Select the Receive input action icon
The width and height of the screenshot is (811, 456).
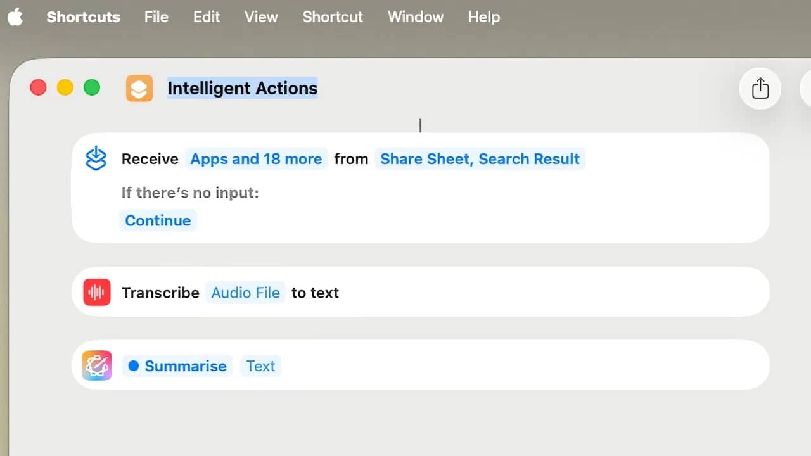click(x=96, y=159)
